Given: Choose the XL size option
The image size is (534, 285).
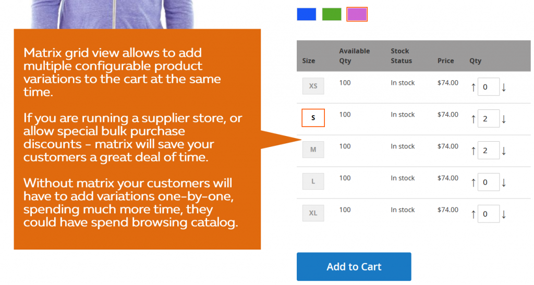Looking at the screenshot, I should [313, 213].
